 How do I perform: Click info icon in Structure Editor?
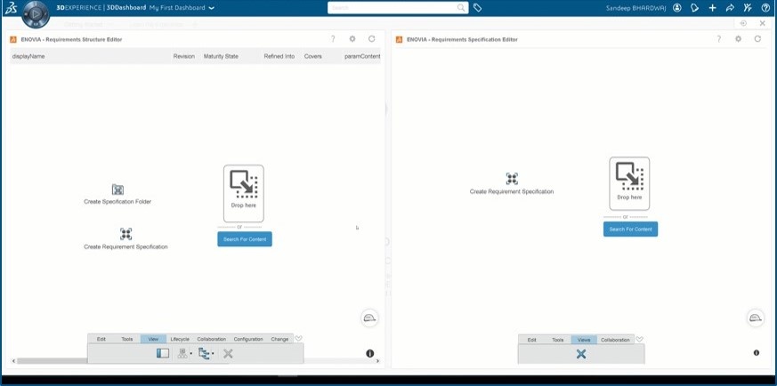click(369, 353)
